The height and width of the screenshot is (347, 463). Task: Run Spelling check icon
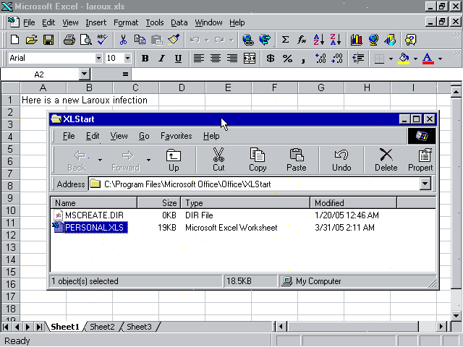click(x=103, y=40)
